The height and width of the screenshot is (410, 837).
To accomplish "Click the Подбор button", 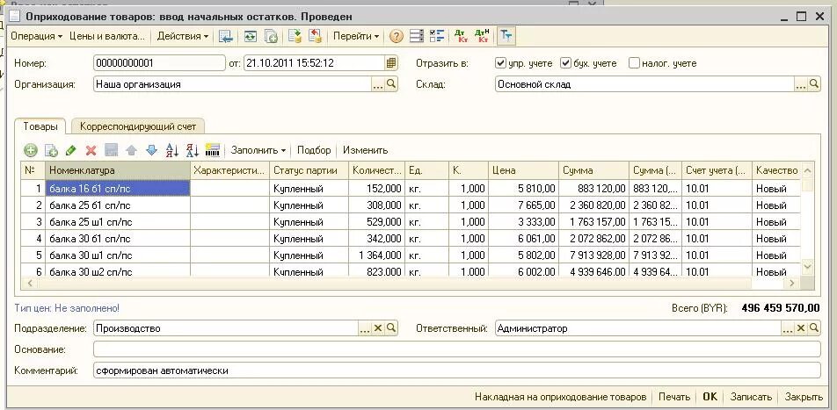I will (314, 150).
